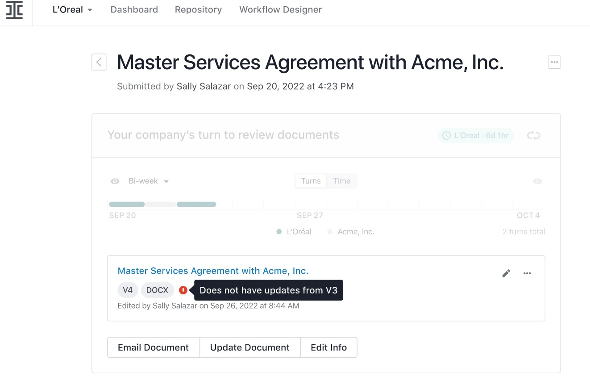Expand the Bi-week interval dropdown
Screen dimensions: 590x380
tap(149, 181)
